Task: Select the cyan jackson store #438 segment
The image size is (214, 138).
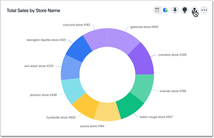Action: tap(73, 90)
